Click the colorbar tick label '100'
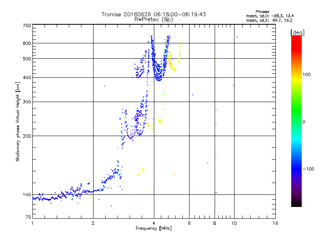 (x=307, y=75)
